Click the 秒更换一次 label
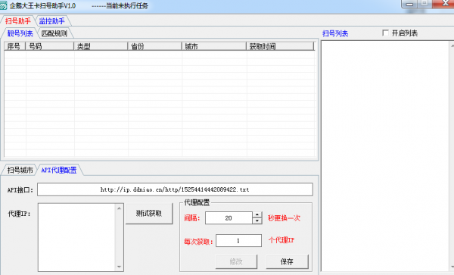Screen dimensions: 454x275 [284, 218]
